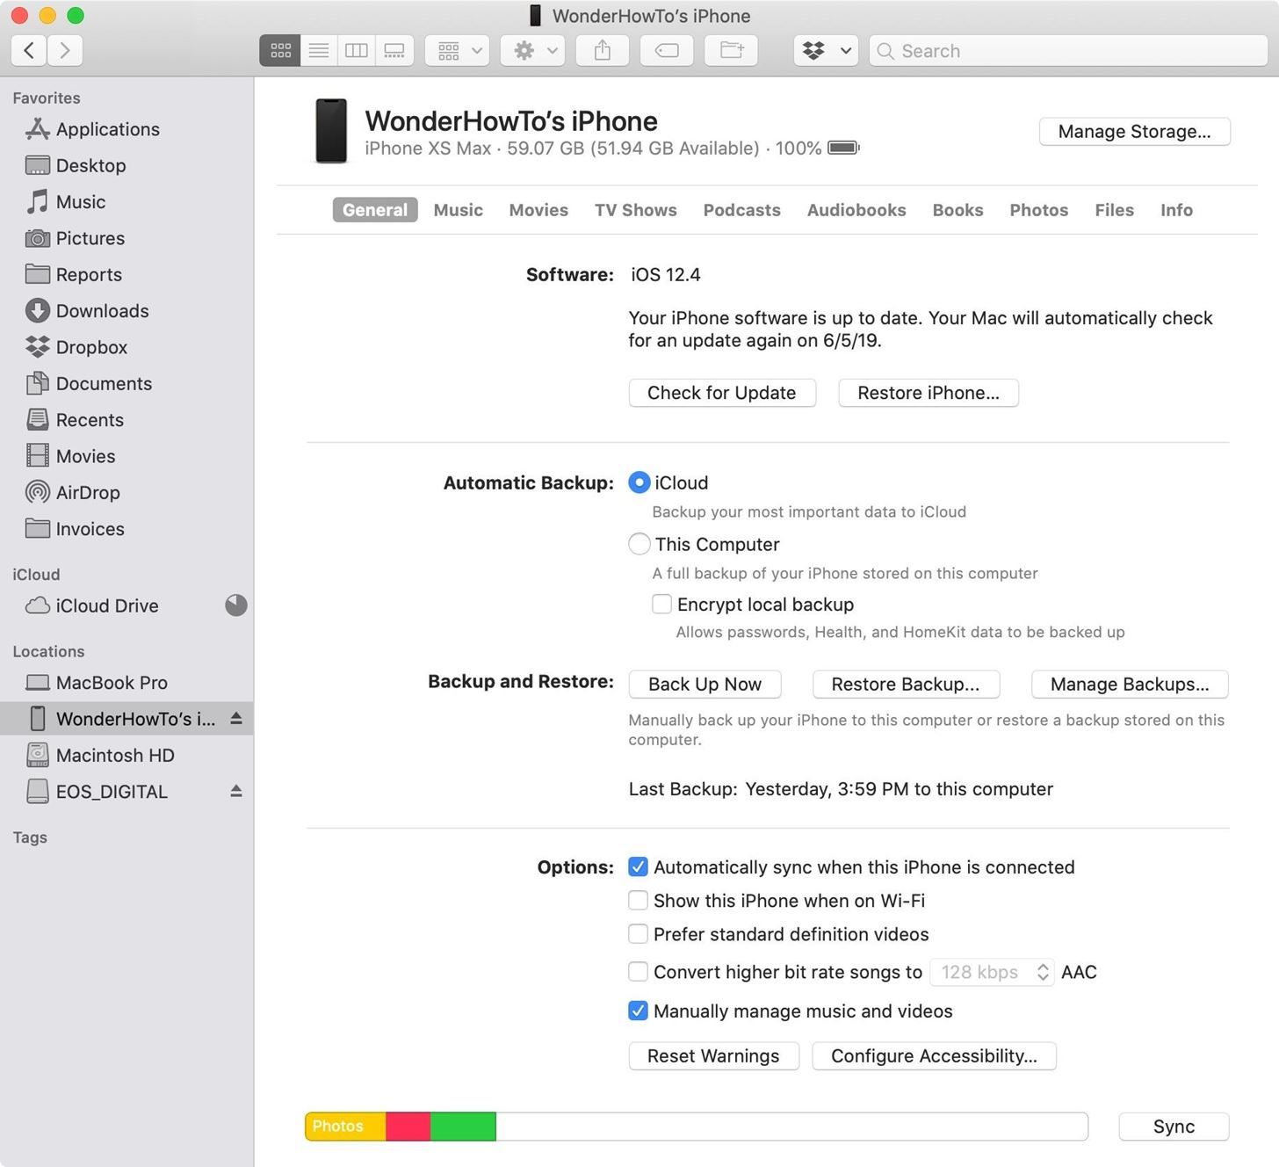Create a new folder using the toolbar icon
This screenshot has height=1167, width=1279.
click(730, 50)
